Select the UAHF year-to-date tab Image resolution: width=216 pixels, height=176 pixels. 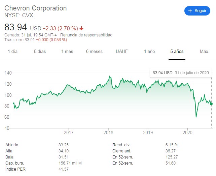[122, 52]
